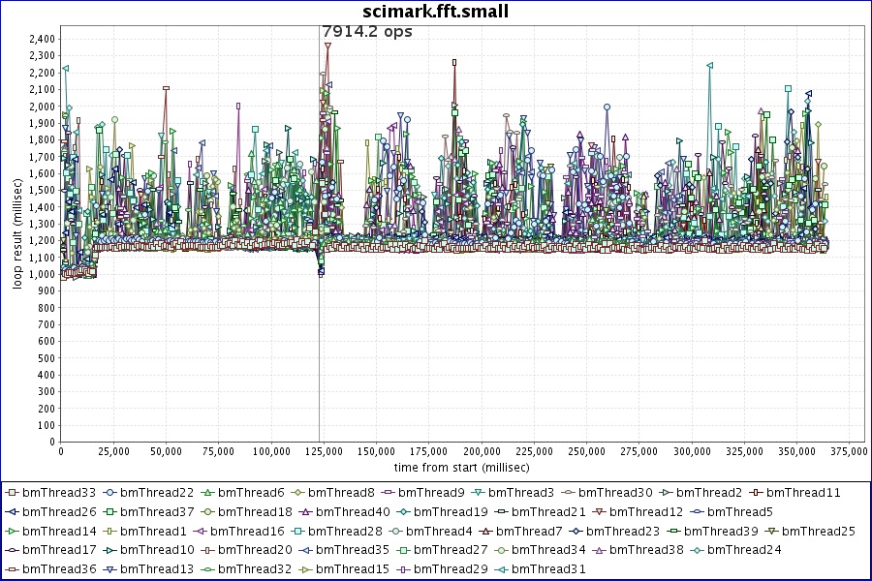Select the bmThread12 legend marker icon
The width and height of the screenshot is (872, 581).
[x=599, y=512]
